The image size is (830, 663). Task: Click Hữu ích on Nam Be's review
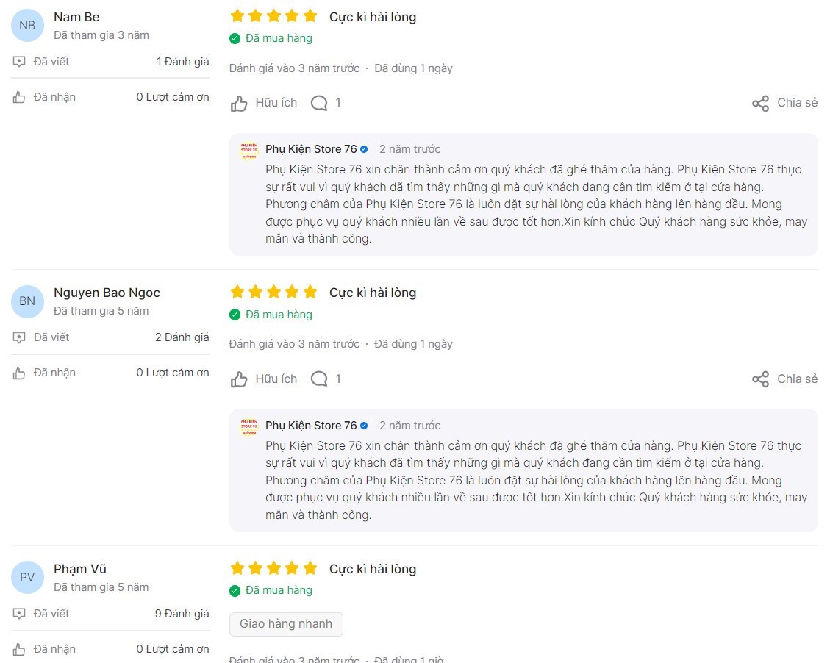tap(276, 103)
